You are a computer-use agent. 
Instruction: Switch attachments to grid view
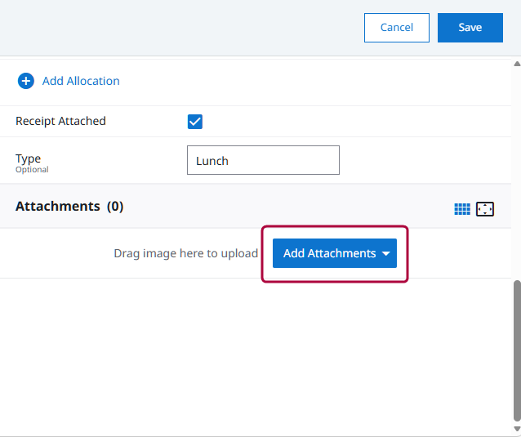[462, 209]
